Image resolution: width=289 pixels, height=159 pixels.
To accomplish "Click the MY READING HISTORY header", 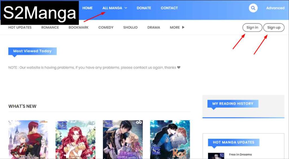I will click(x=233, y=104).
